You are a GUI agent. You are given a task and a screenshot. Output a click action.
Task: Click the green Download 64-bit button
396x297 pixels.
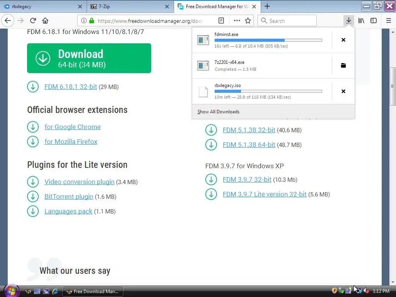point(89,58)
